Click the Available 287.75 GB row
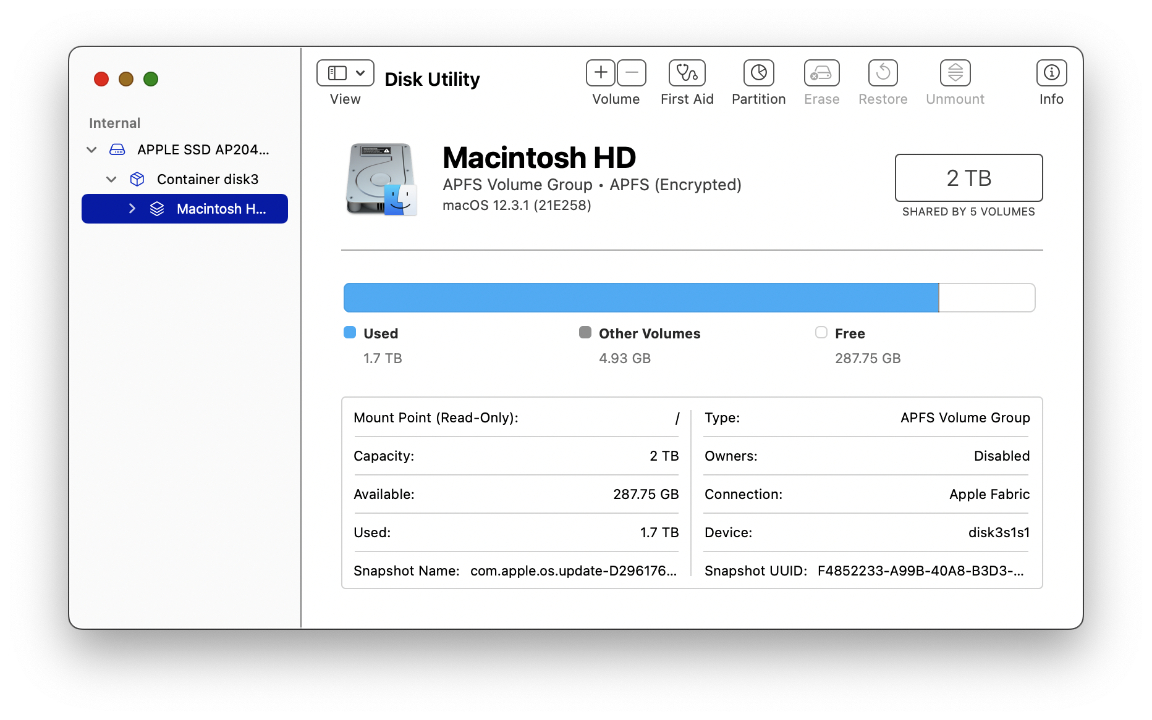The image size is (1152, 720). point(517,495)
